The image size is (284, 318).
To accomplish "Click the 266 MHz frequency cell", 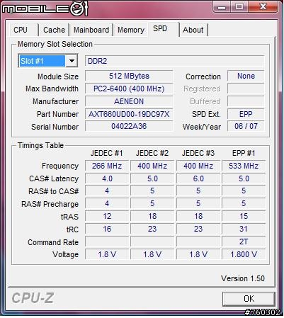I will [x=107, y=166].
